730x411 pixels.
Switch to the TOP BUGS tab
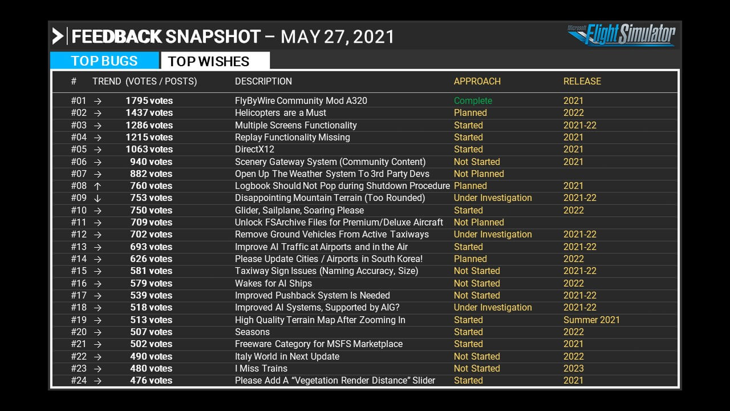104,61
